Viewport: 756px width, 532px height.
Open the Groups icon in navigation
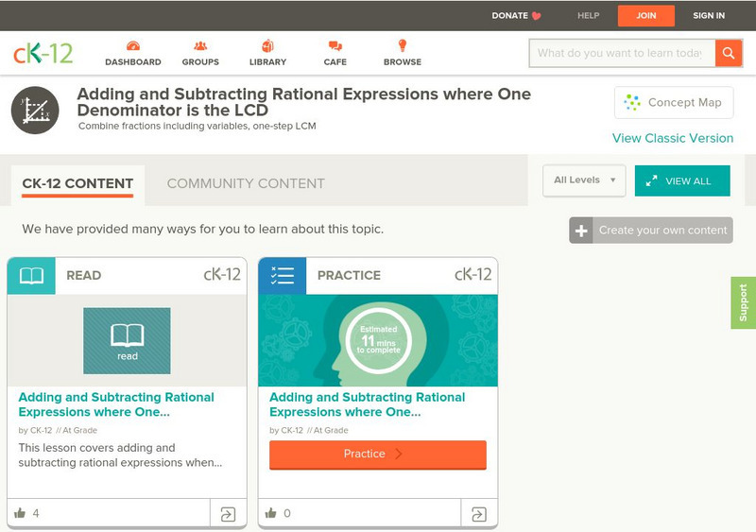[200, 46]
